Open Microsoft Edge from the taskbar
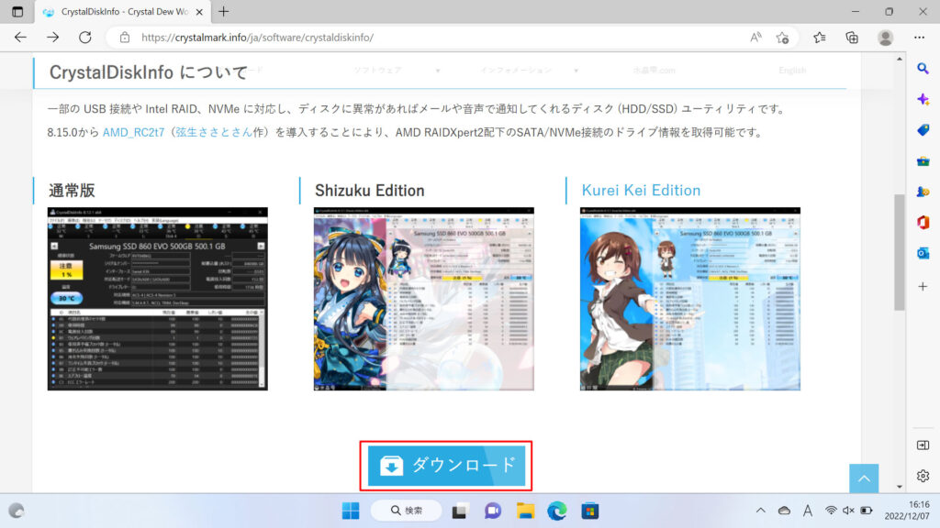940x528 pixels. point(557,511)
